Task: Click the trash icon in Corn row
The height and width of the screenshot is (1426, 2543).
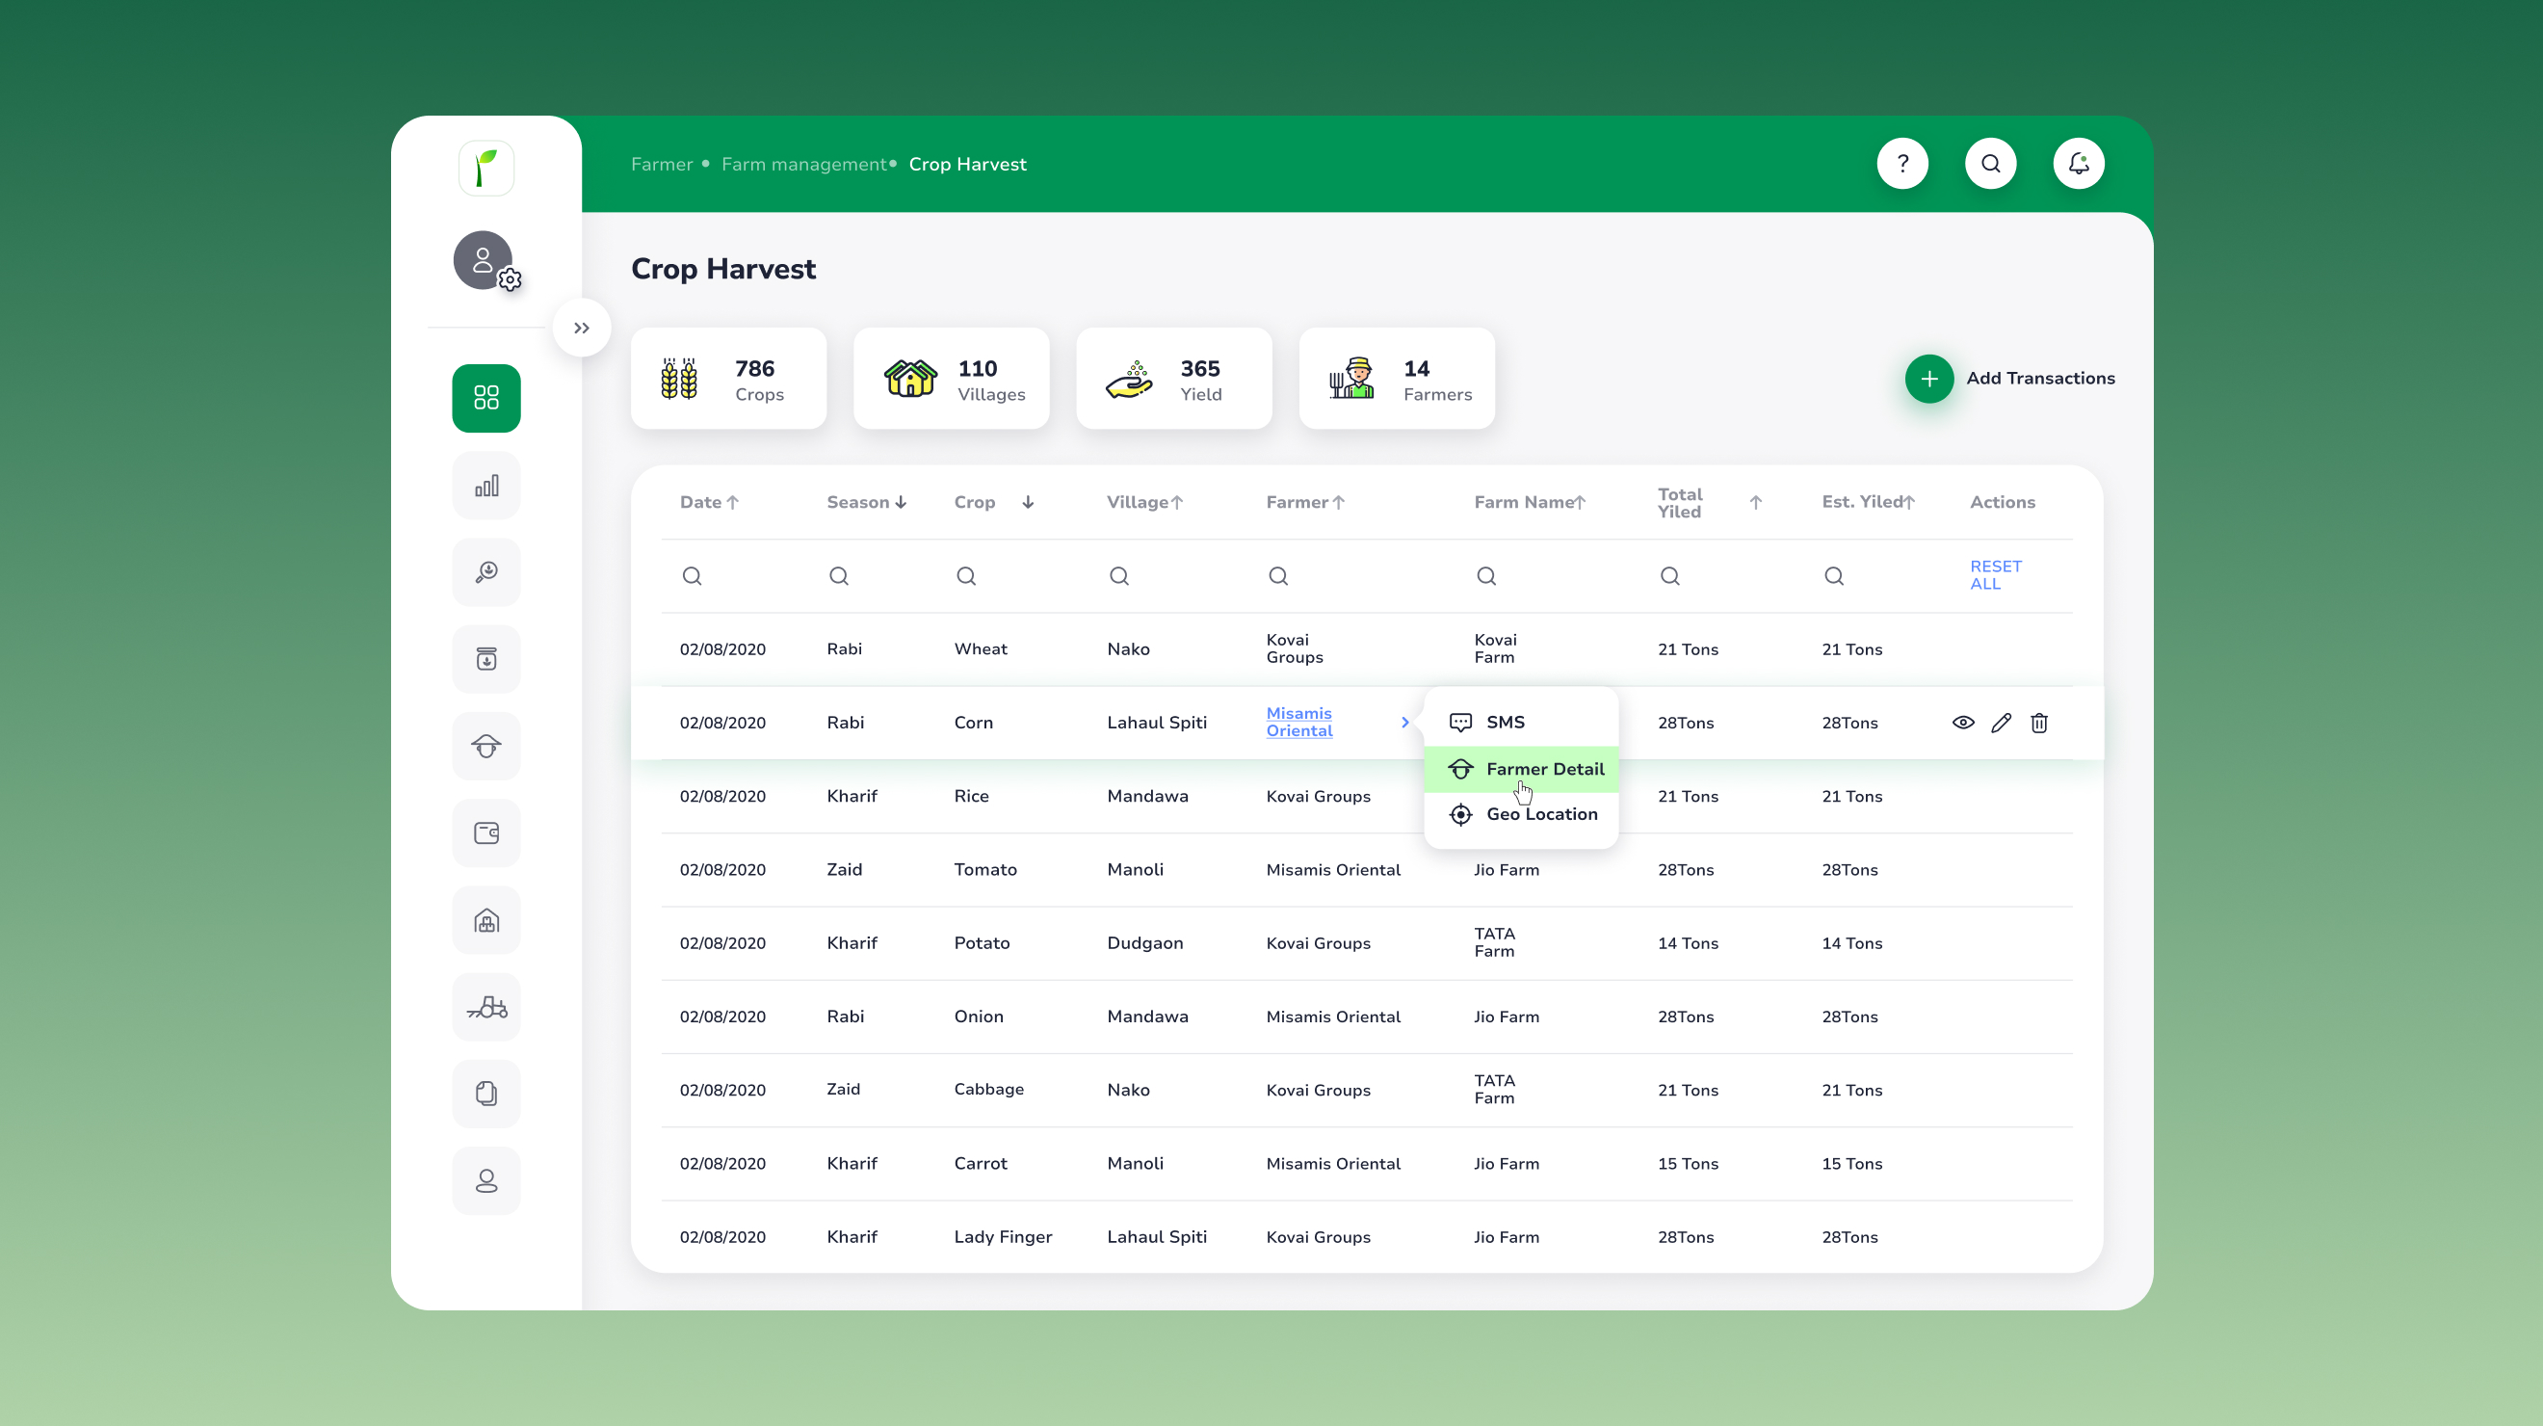Action: coord(2039,723)
